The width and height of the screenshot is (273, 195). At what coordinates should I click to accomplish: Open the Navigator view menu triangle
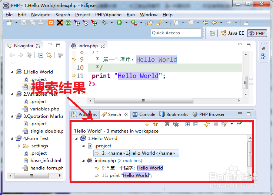(x=13, y=62)
